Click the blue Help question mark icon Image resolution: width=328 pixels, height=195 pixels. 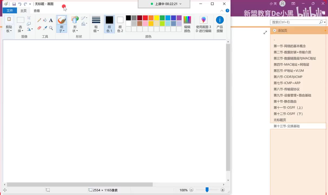227,11
